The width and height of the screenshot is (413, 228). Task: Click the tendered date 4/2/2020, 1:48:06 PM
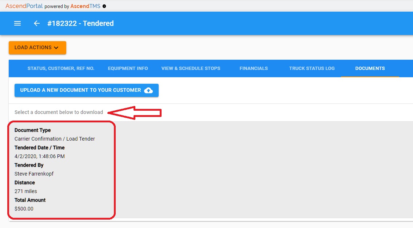pos(40,156)
